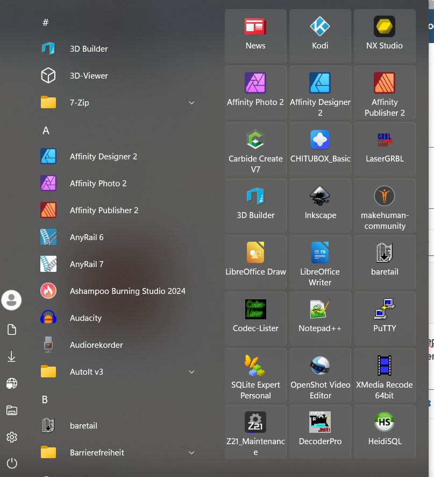The image size is (434, 477).
Task: Open the News tile
Action: coord(255,36)
